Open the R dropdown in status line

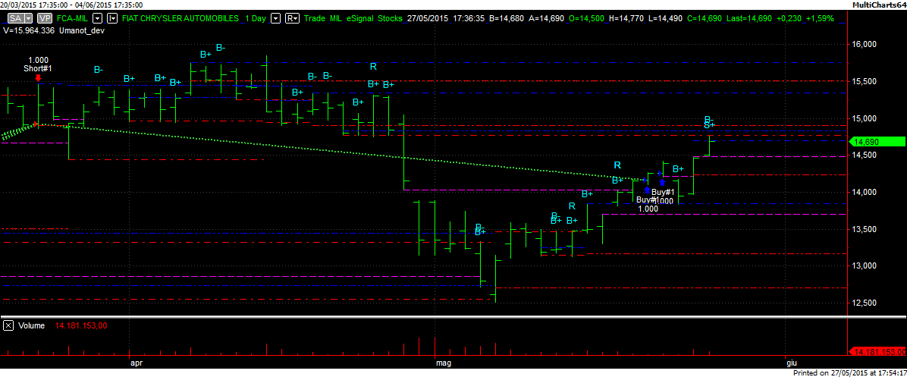pos(292,17)
